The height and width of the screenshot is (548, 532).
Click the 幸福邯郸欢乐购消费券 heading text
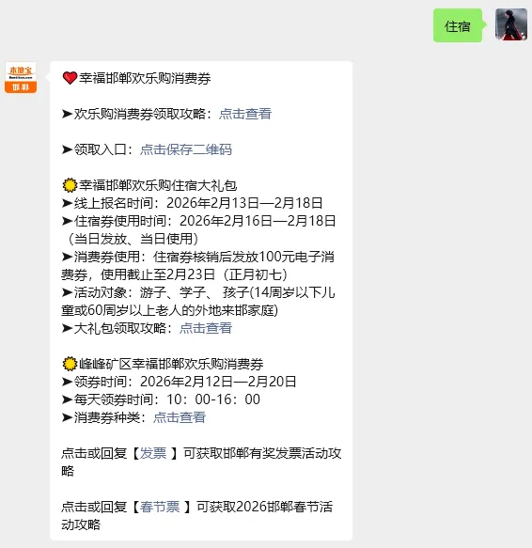(x=145, y=78)
